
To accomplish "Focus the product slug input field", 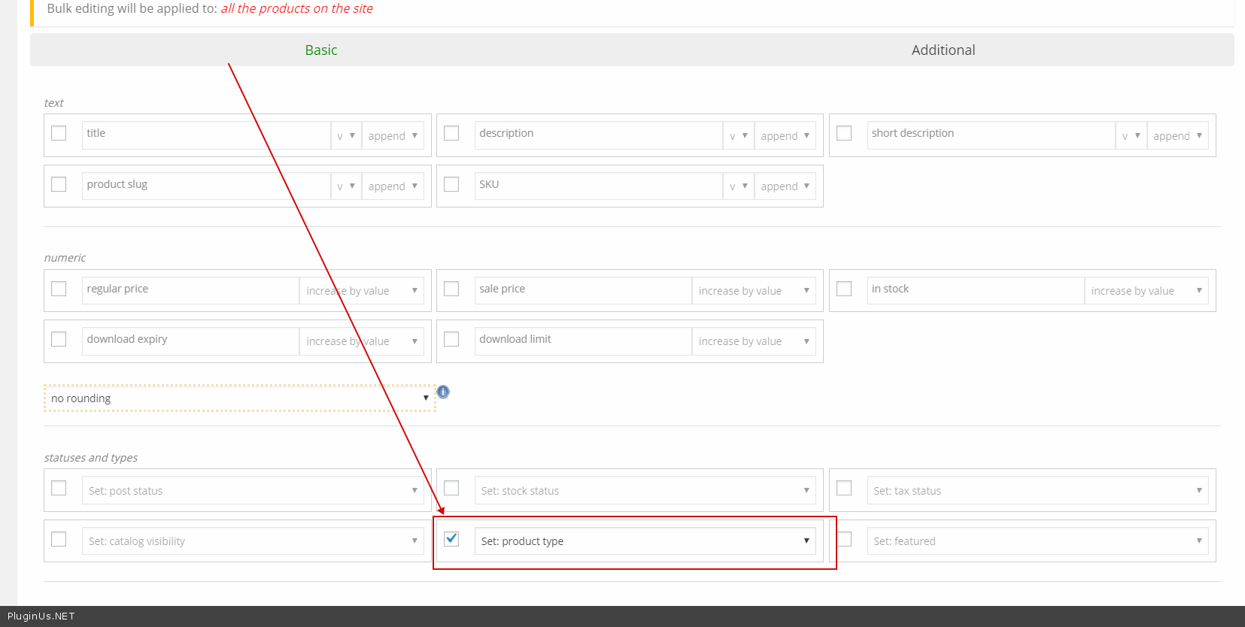I will coord(205,185).
